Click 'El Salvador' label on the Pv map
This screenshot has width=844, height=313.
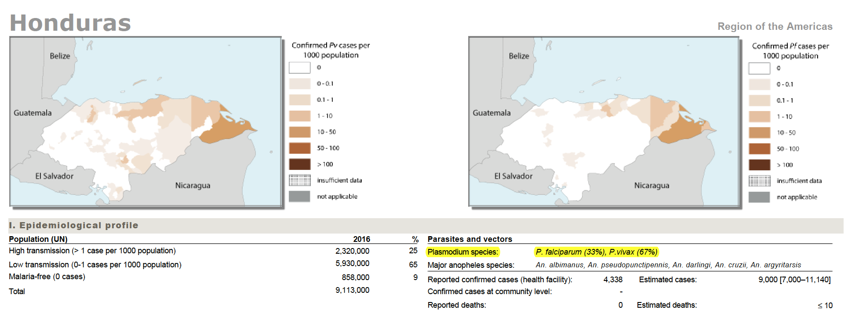pyautogui.click(x=55, y=176)
